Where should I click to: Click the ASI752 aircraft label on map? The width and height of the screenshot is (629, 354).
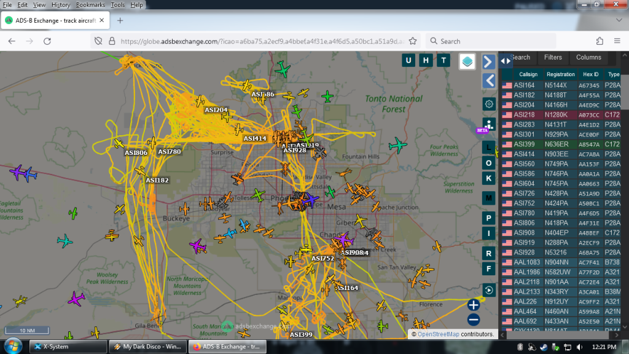tap(322, 259)
